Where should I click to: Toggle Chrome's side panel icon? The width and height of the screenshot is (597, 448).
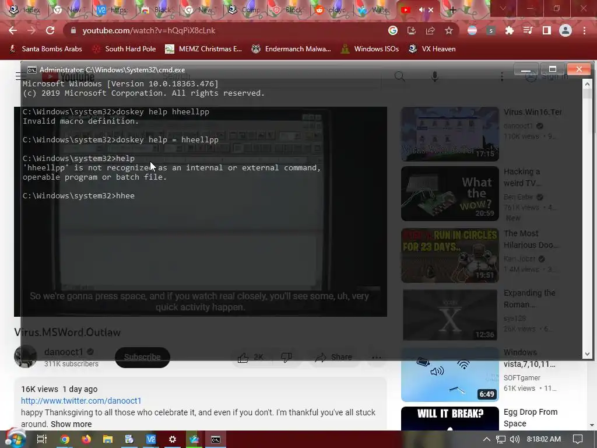tap(547, 30)
